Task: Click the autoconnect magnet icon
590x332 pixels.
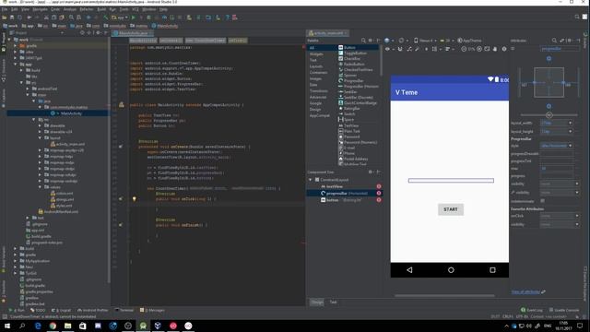Action: click(400, 49)
